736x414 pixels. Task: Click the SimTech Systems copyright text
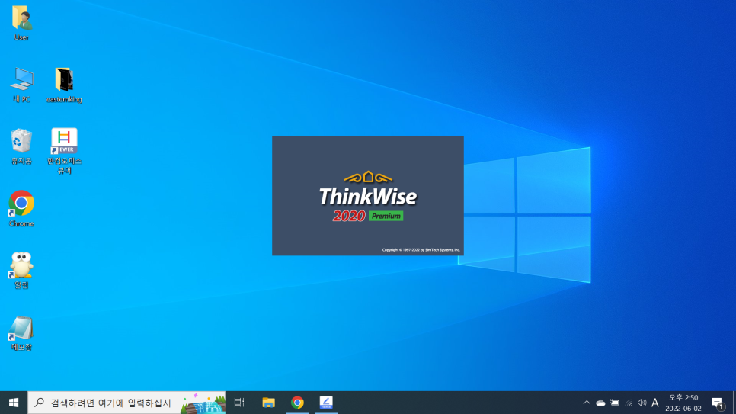(x=421, y=250)
